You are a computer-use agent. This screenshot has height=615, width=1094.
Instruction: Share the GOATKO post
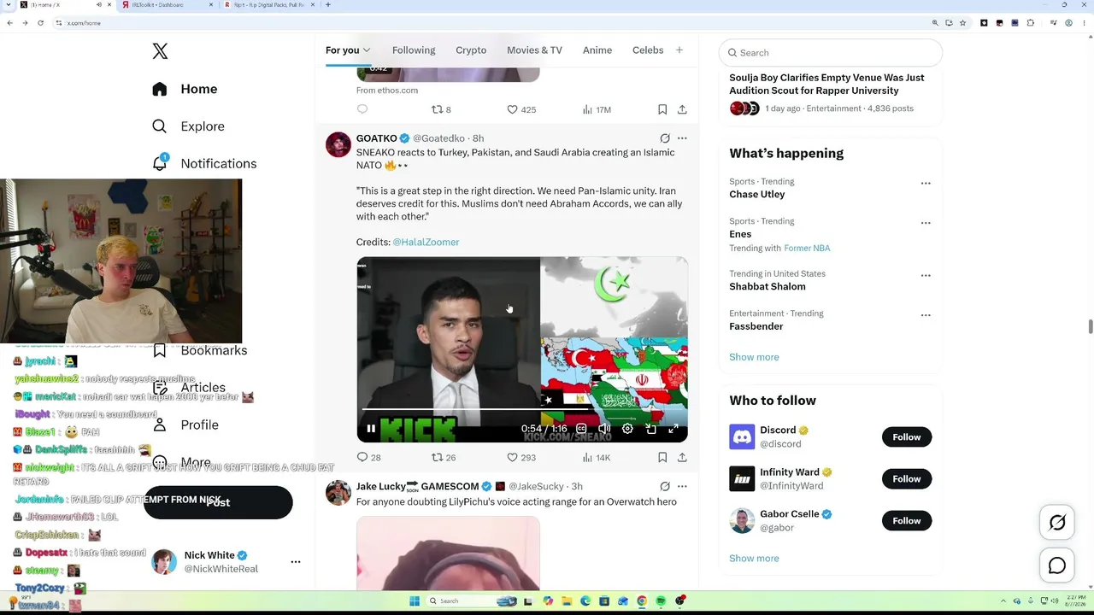682,458
